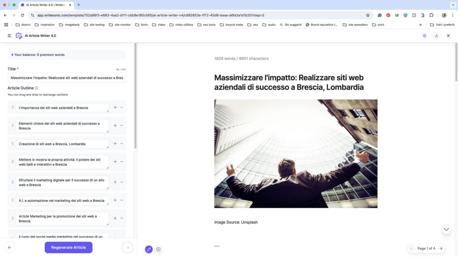The image size is (458, 257).
Task: Click the Title input field
Action: (x=67, y=78)
